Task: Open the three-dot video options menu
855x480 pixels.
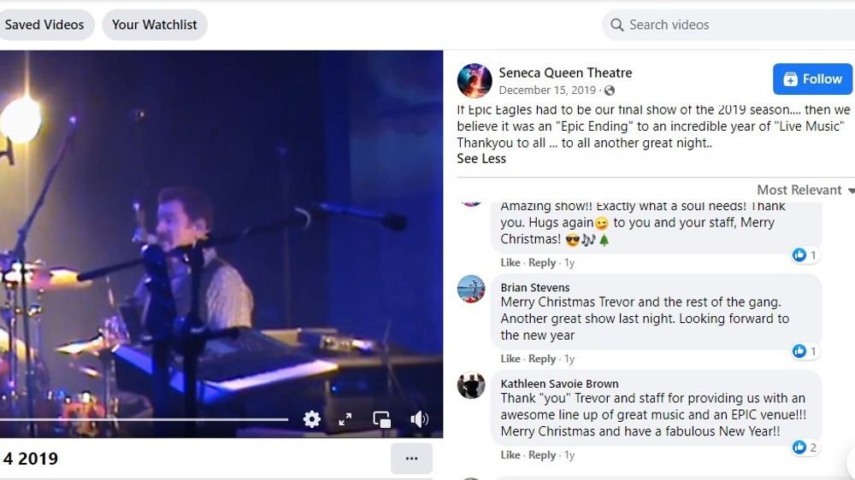Action: pos(411,459)
